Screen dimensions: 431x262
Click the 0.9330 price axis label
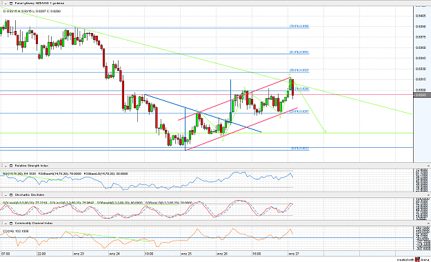point(421,69)
